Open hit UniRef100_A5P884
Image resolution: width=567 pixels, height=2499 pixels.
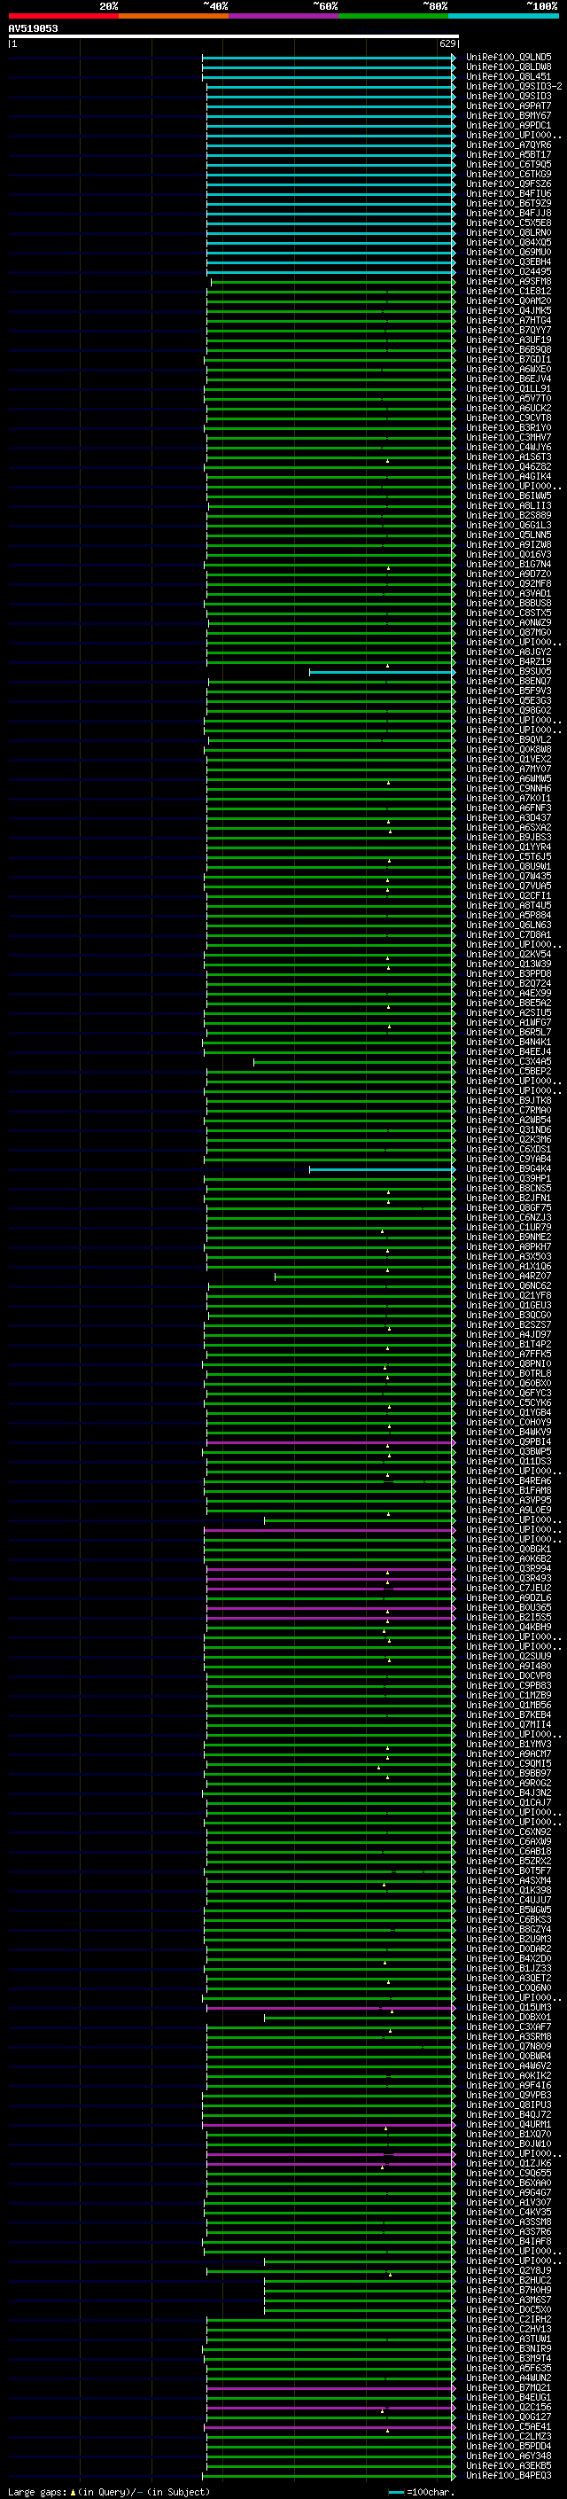508,916
